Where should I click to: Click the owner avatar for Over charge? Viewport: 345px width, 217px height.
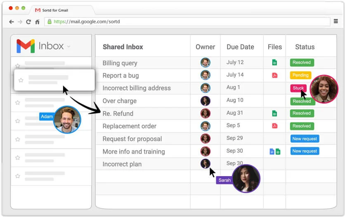[x=205, y=101]
